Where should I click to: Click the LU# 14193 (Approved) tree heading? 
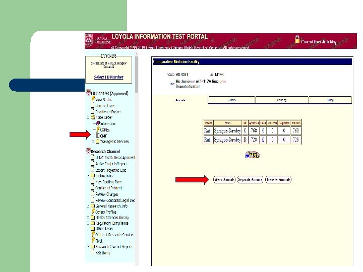(109, 93)
